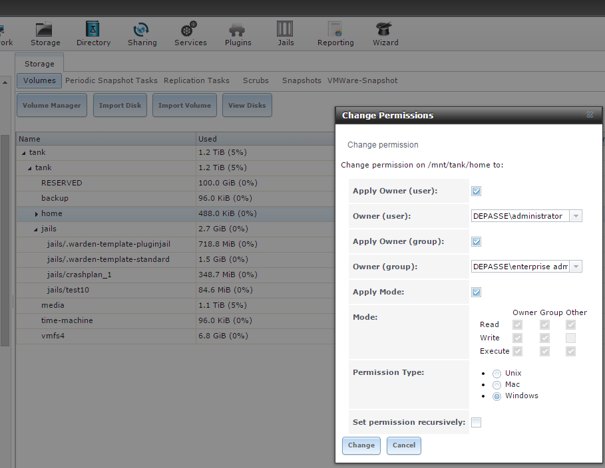Open Replication Tasks tab
The width and height of the screenshot is (605, 468).
coord(196,80)
